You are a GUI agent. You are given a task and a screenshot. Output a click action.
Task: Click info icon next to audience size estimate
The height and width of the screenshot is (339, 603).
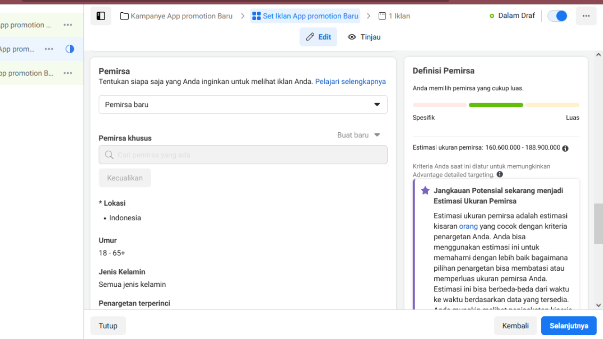coord(565,148)
